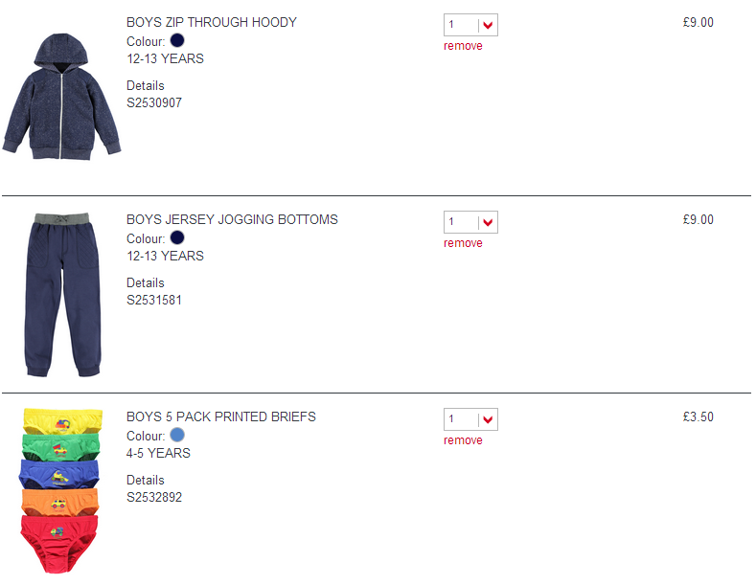Remove the Boys Zip Through Hoody
This screenshot has width=756, height=585.
pos(463,46)
